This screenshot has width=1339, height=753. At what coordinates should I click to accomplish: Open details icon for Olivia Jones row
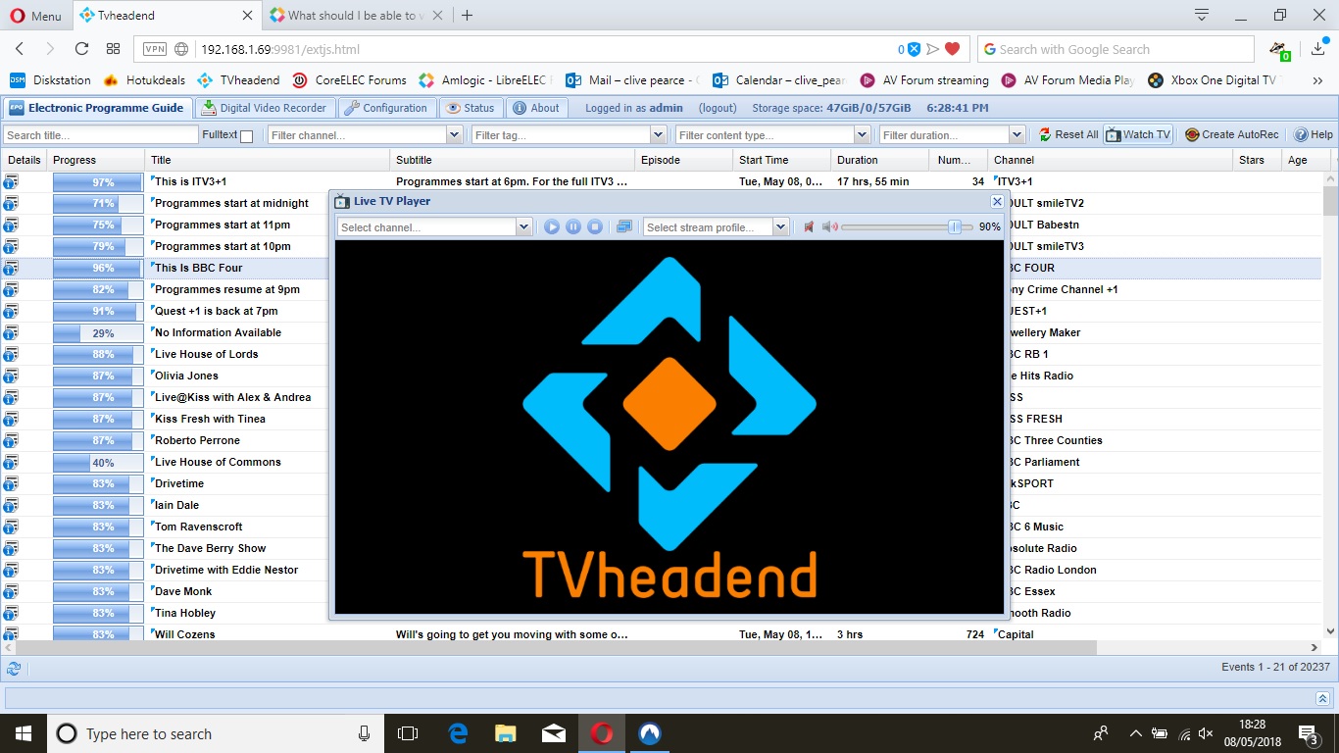tap(11, 376)
